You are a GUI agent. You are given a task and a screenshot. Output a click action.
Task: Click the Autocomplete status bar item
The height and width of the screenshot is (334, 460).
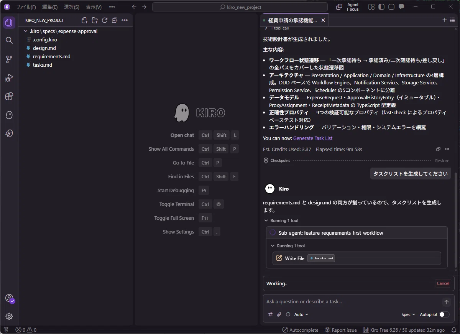point(300,330)
